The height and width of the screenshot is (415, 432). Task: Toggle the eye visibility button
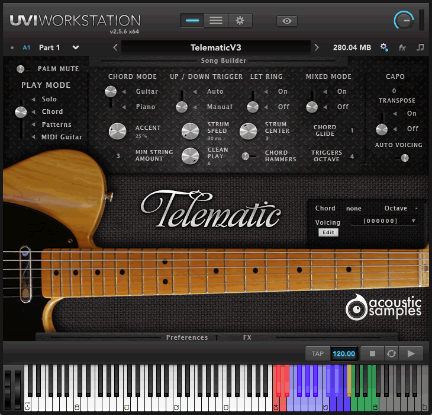click(287, 21)
